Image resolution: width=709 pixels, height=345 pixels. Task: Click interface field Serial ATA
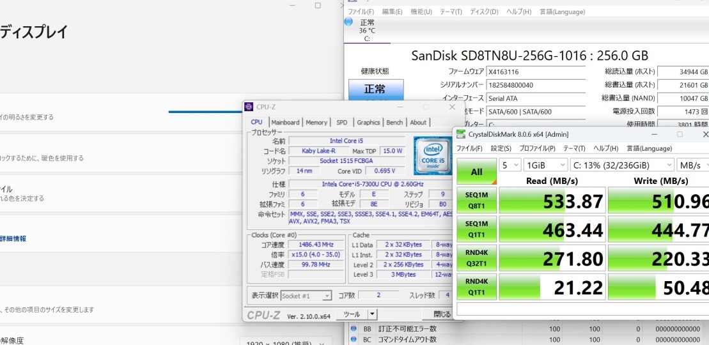[x=535, y=98]
